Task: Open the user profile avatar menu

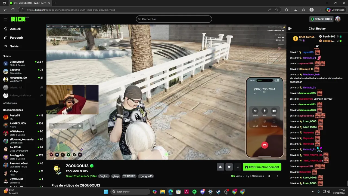Action: point(338,19)
